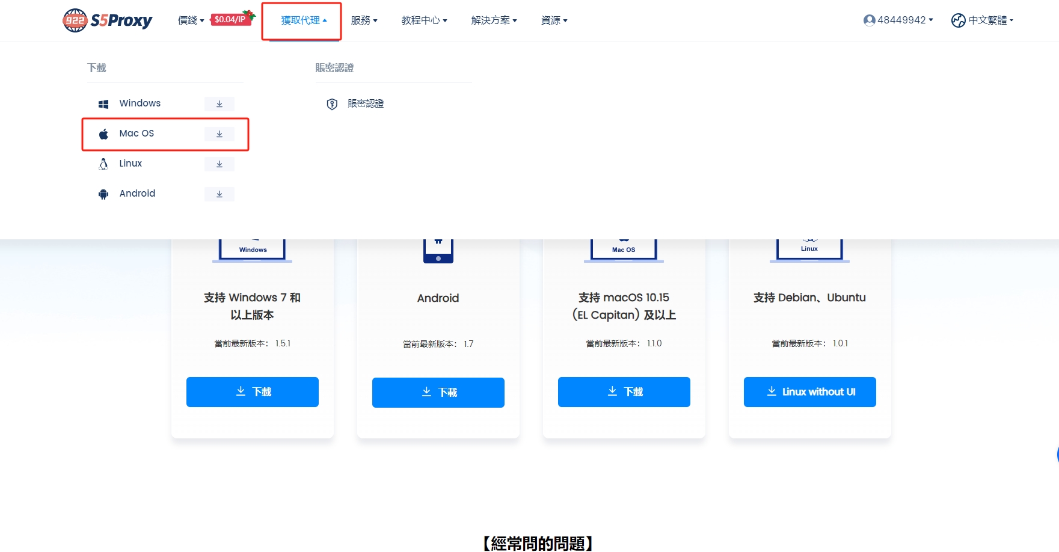Viewport: 1059px width, 552px height.
Task: Select Windows in the download list
Action: 140,103
